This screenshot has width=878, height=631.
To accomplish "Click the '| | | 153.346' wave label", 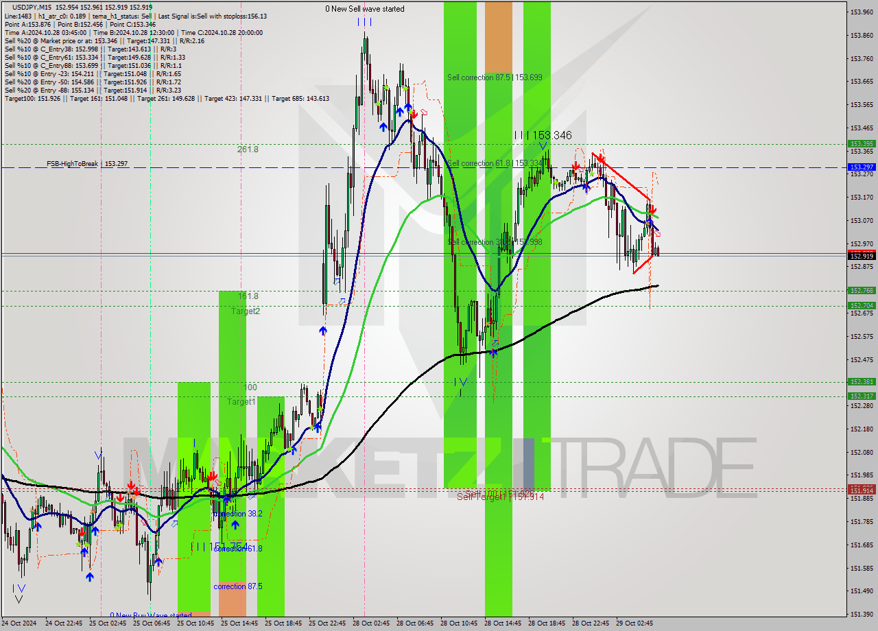I will (x=543, y=136).
